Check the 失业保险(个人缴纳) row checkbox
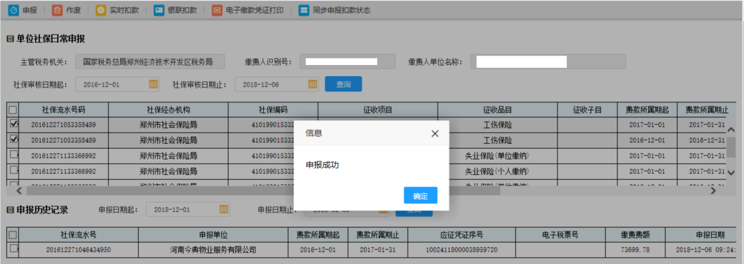Viewport: 744px width, 264px height. point(13,170)
